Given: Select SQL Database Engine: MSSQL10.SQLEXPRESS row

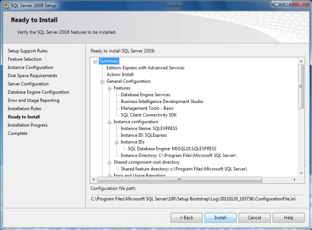Looking at the screenshot, I should pos(172,148).
